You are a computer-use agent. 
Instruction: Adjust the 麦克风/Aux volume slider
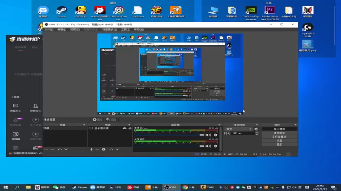(x=169, y=135)
